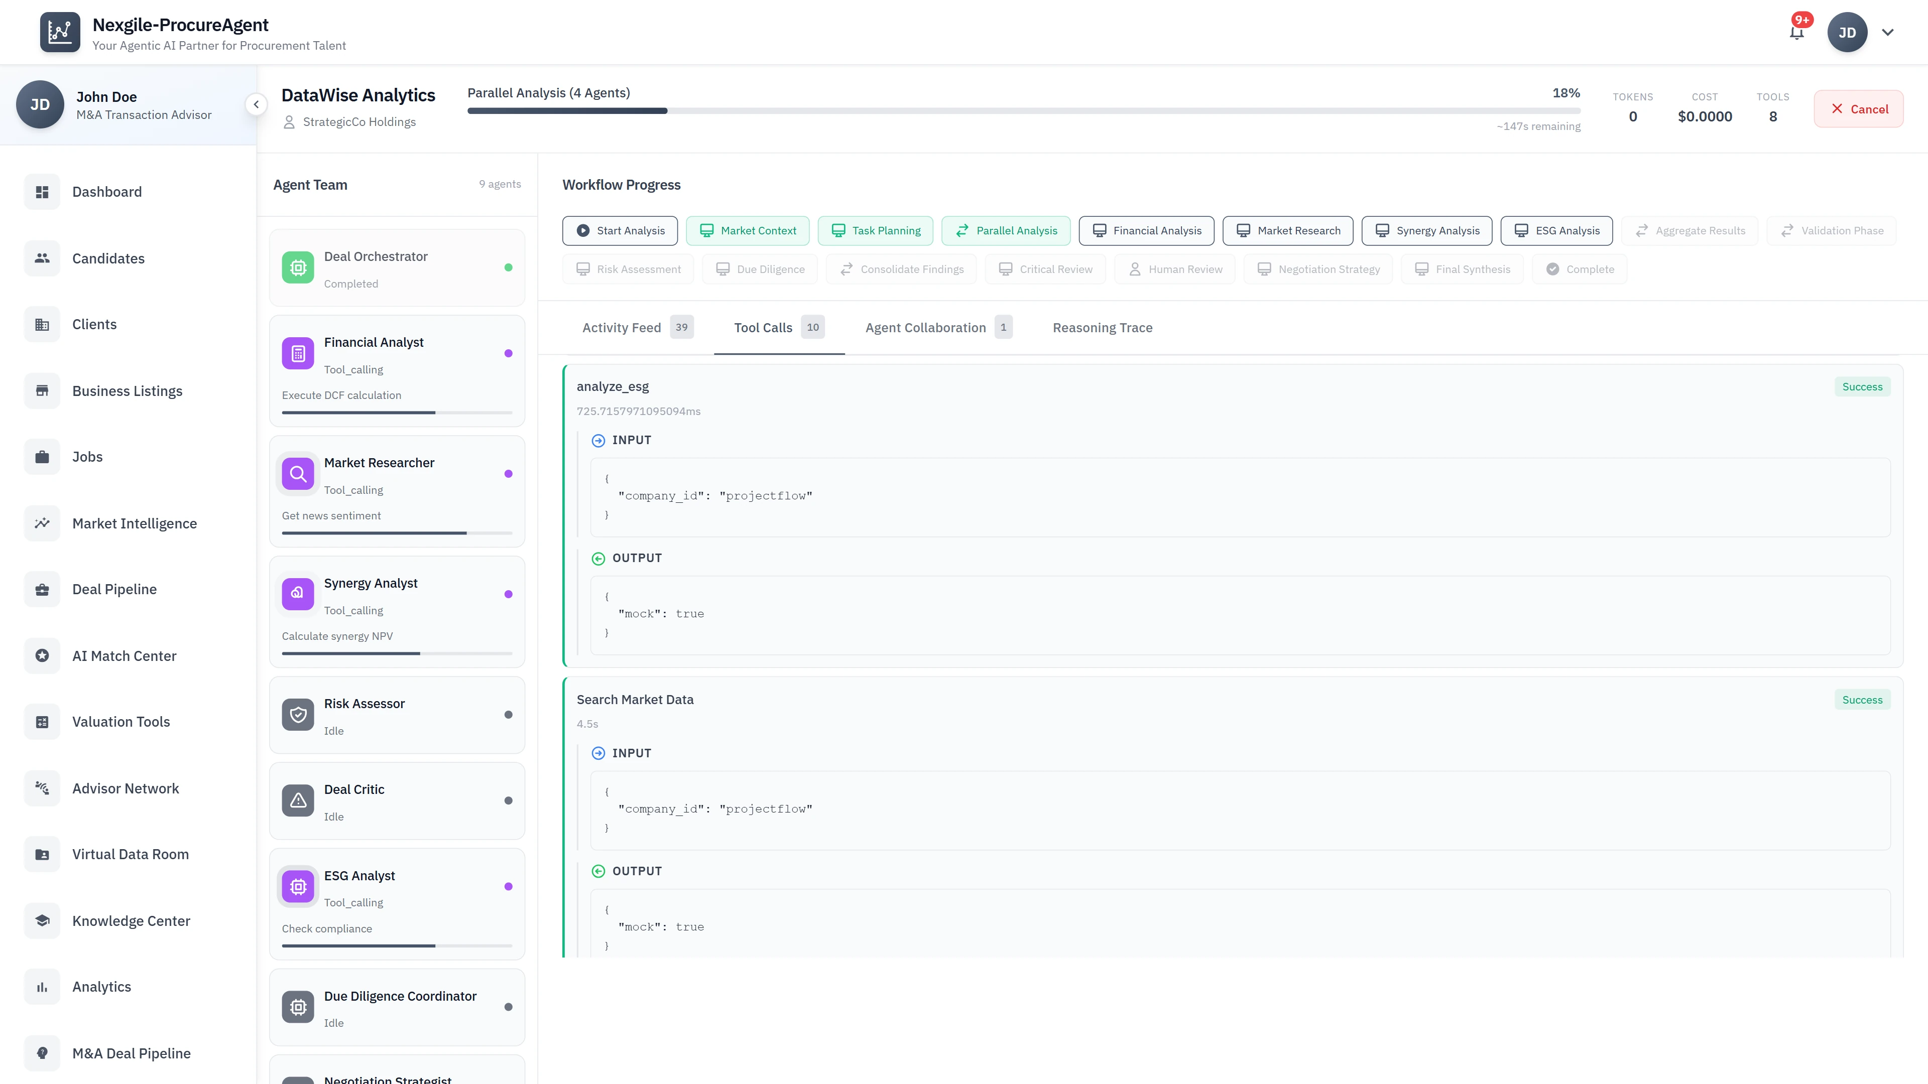
Task: Collapse the agent team panel chevron
Action: click(x=256, y=105)
